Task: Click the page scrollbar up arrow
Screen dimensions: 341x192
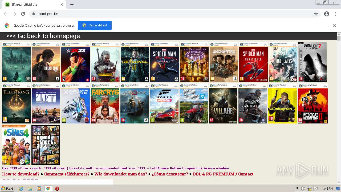Action: click(x=339, y=34)
